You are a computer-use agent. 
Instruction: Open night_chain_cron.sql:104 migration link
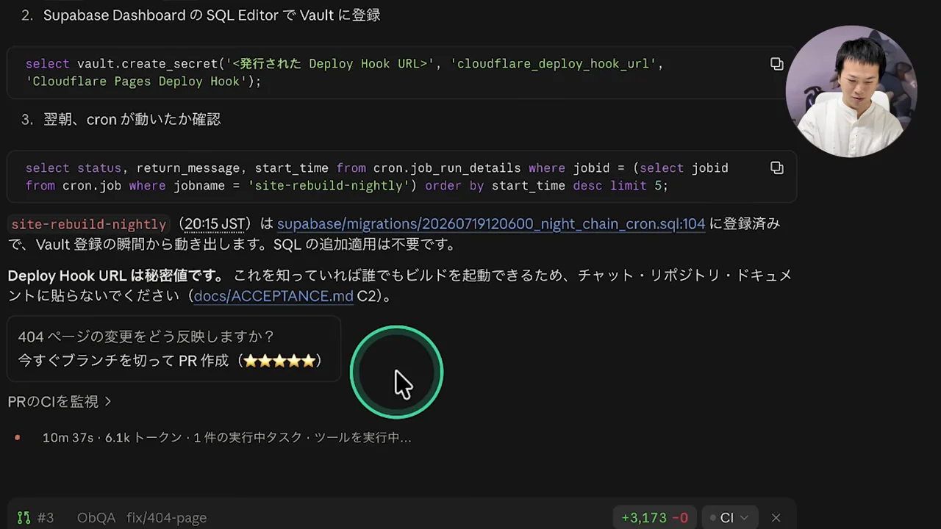point(491,224)
